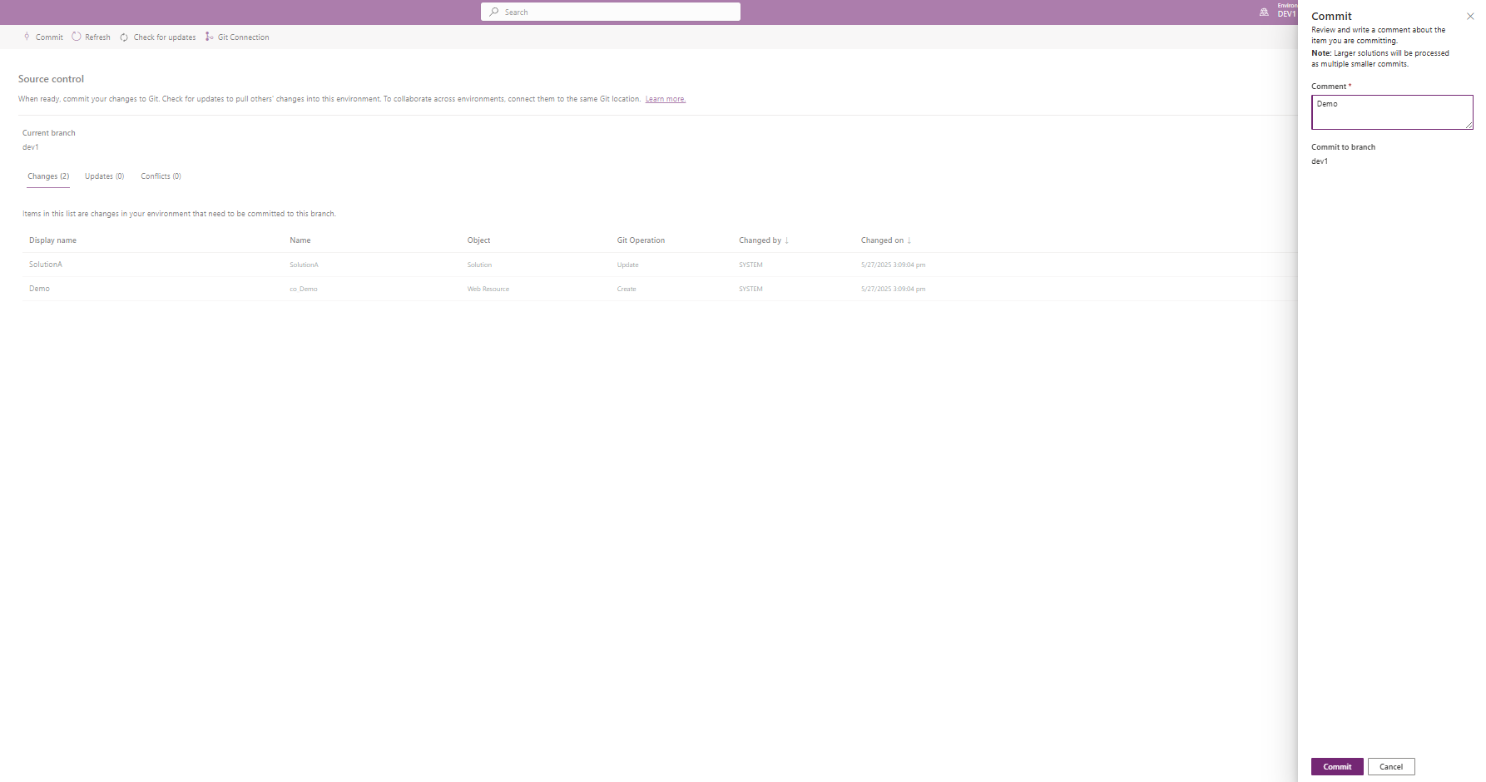Sort by Changed on column arrow

[909, 240]
